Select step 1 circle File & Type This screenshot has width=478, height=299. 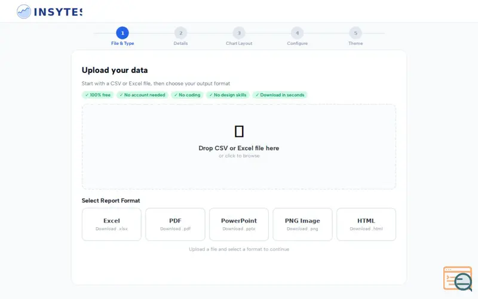(x=122, y=33)
